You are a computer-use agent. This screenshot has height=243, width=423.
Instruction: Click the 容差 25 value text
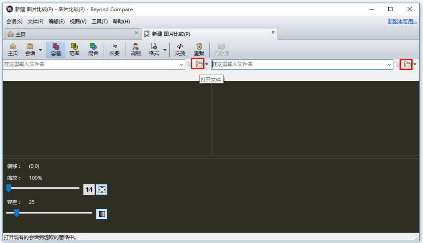click(x=32, y=202)
